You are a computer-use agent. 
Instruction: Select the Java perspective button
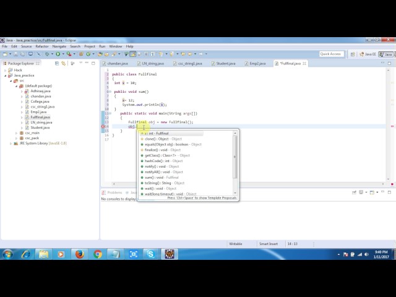pos(385,54)
